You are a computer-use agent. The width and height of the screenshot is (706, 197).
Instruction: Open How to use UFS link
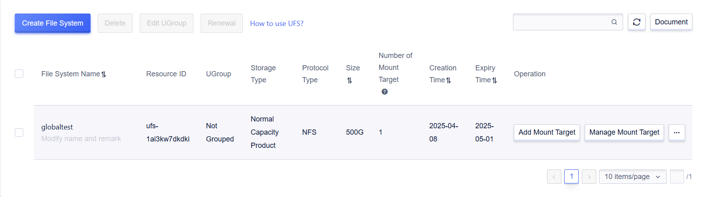tap(277, 24)
